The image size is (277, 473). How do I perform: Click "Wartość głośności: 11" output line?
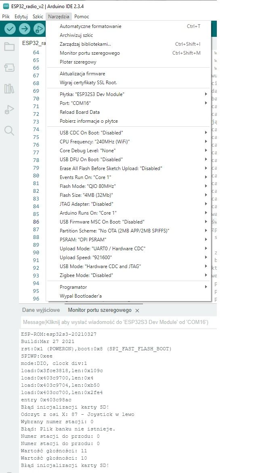(x=54, y=451)
